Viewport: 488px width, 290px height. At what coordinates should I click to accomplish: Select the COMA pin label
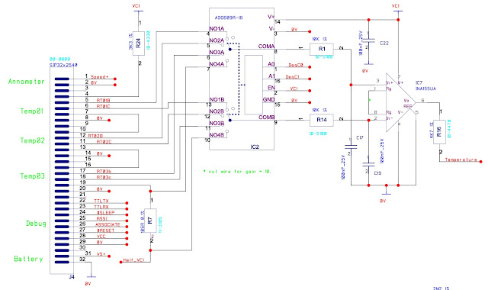pos(266,47)
